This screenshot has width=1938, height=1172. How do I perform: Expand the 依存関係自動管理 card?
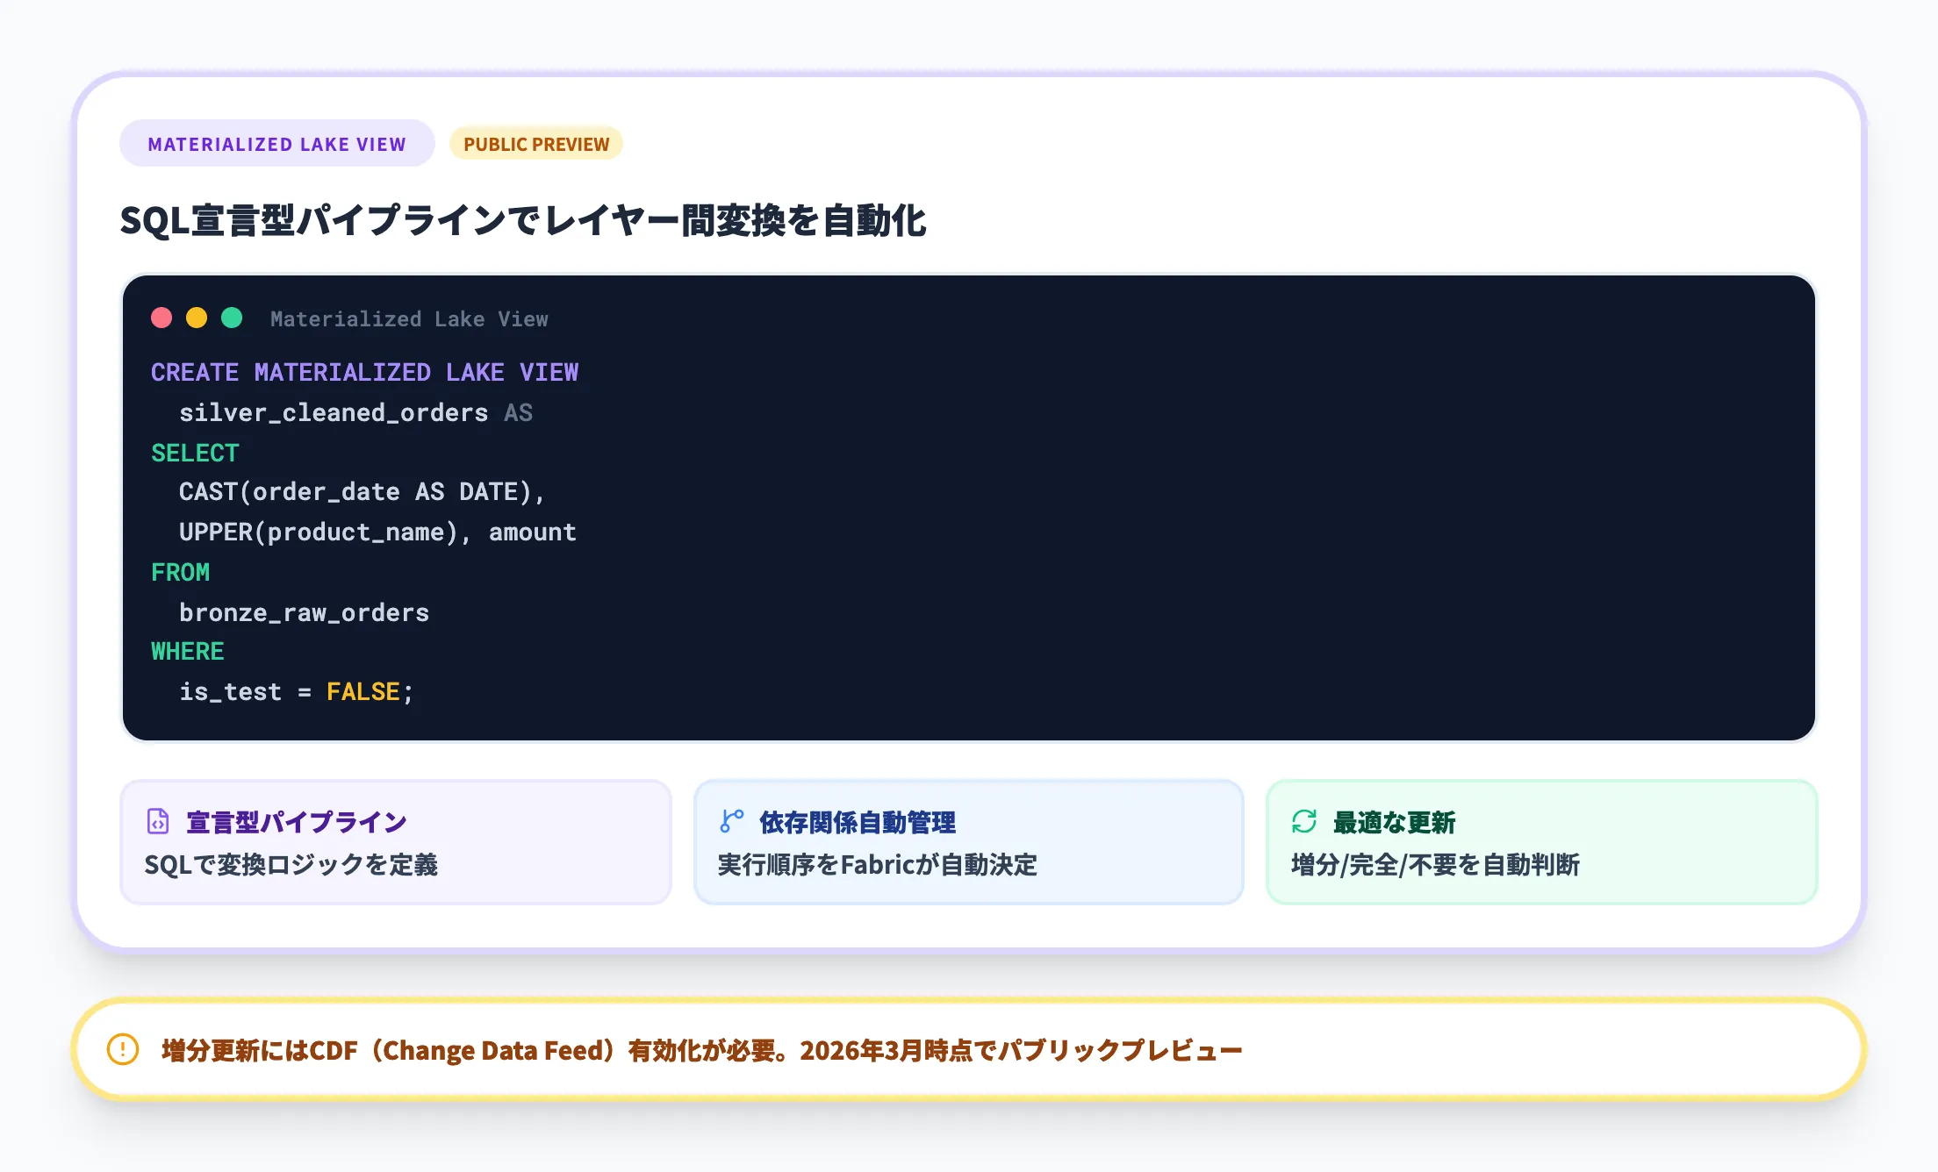point(968,841)
